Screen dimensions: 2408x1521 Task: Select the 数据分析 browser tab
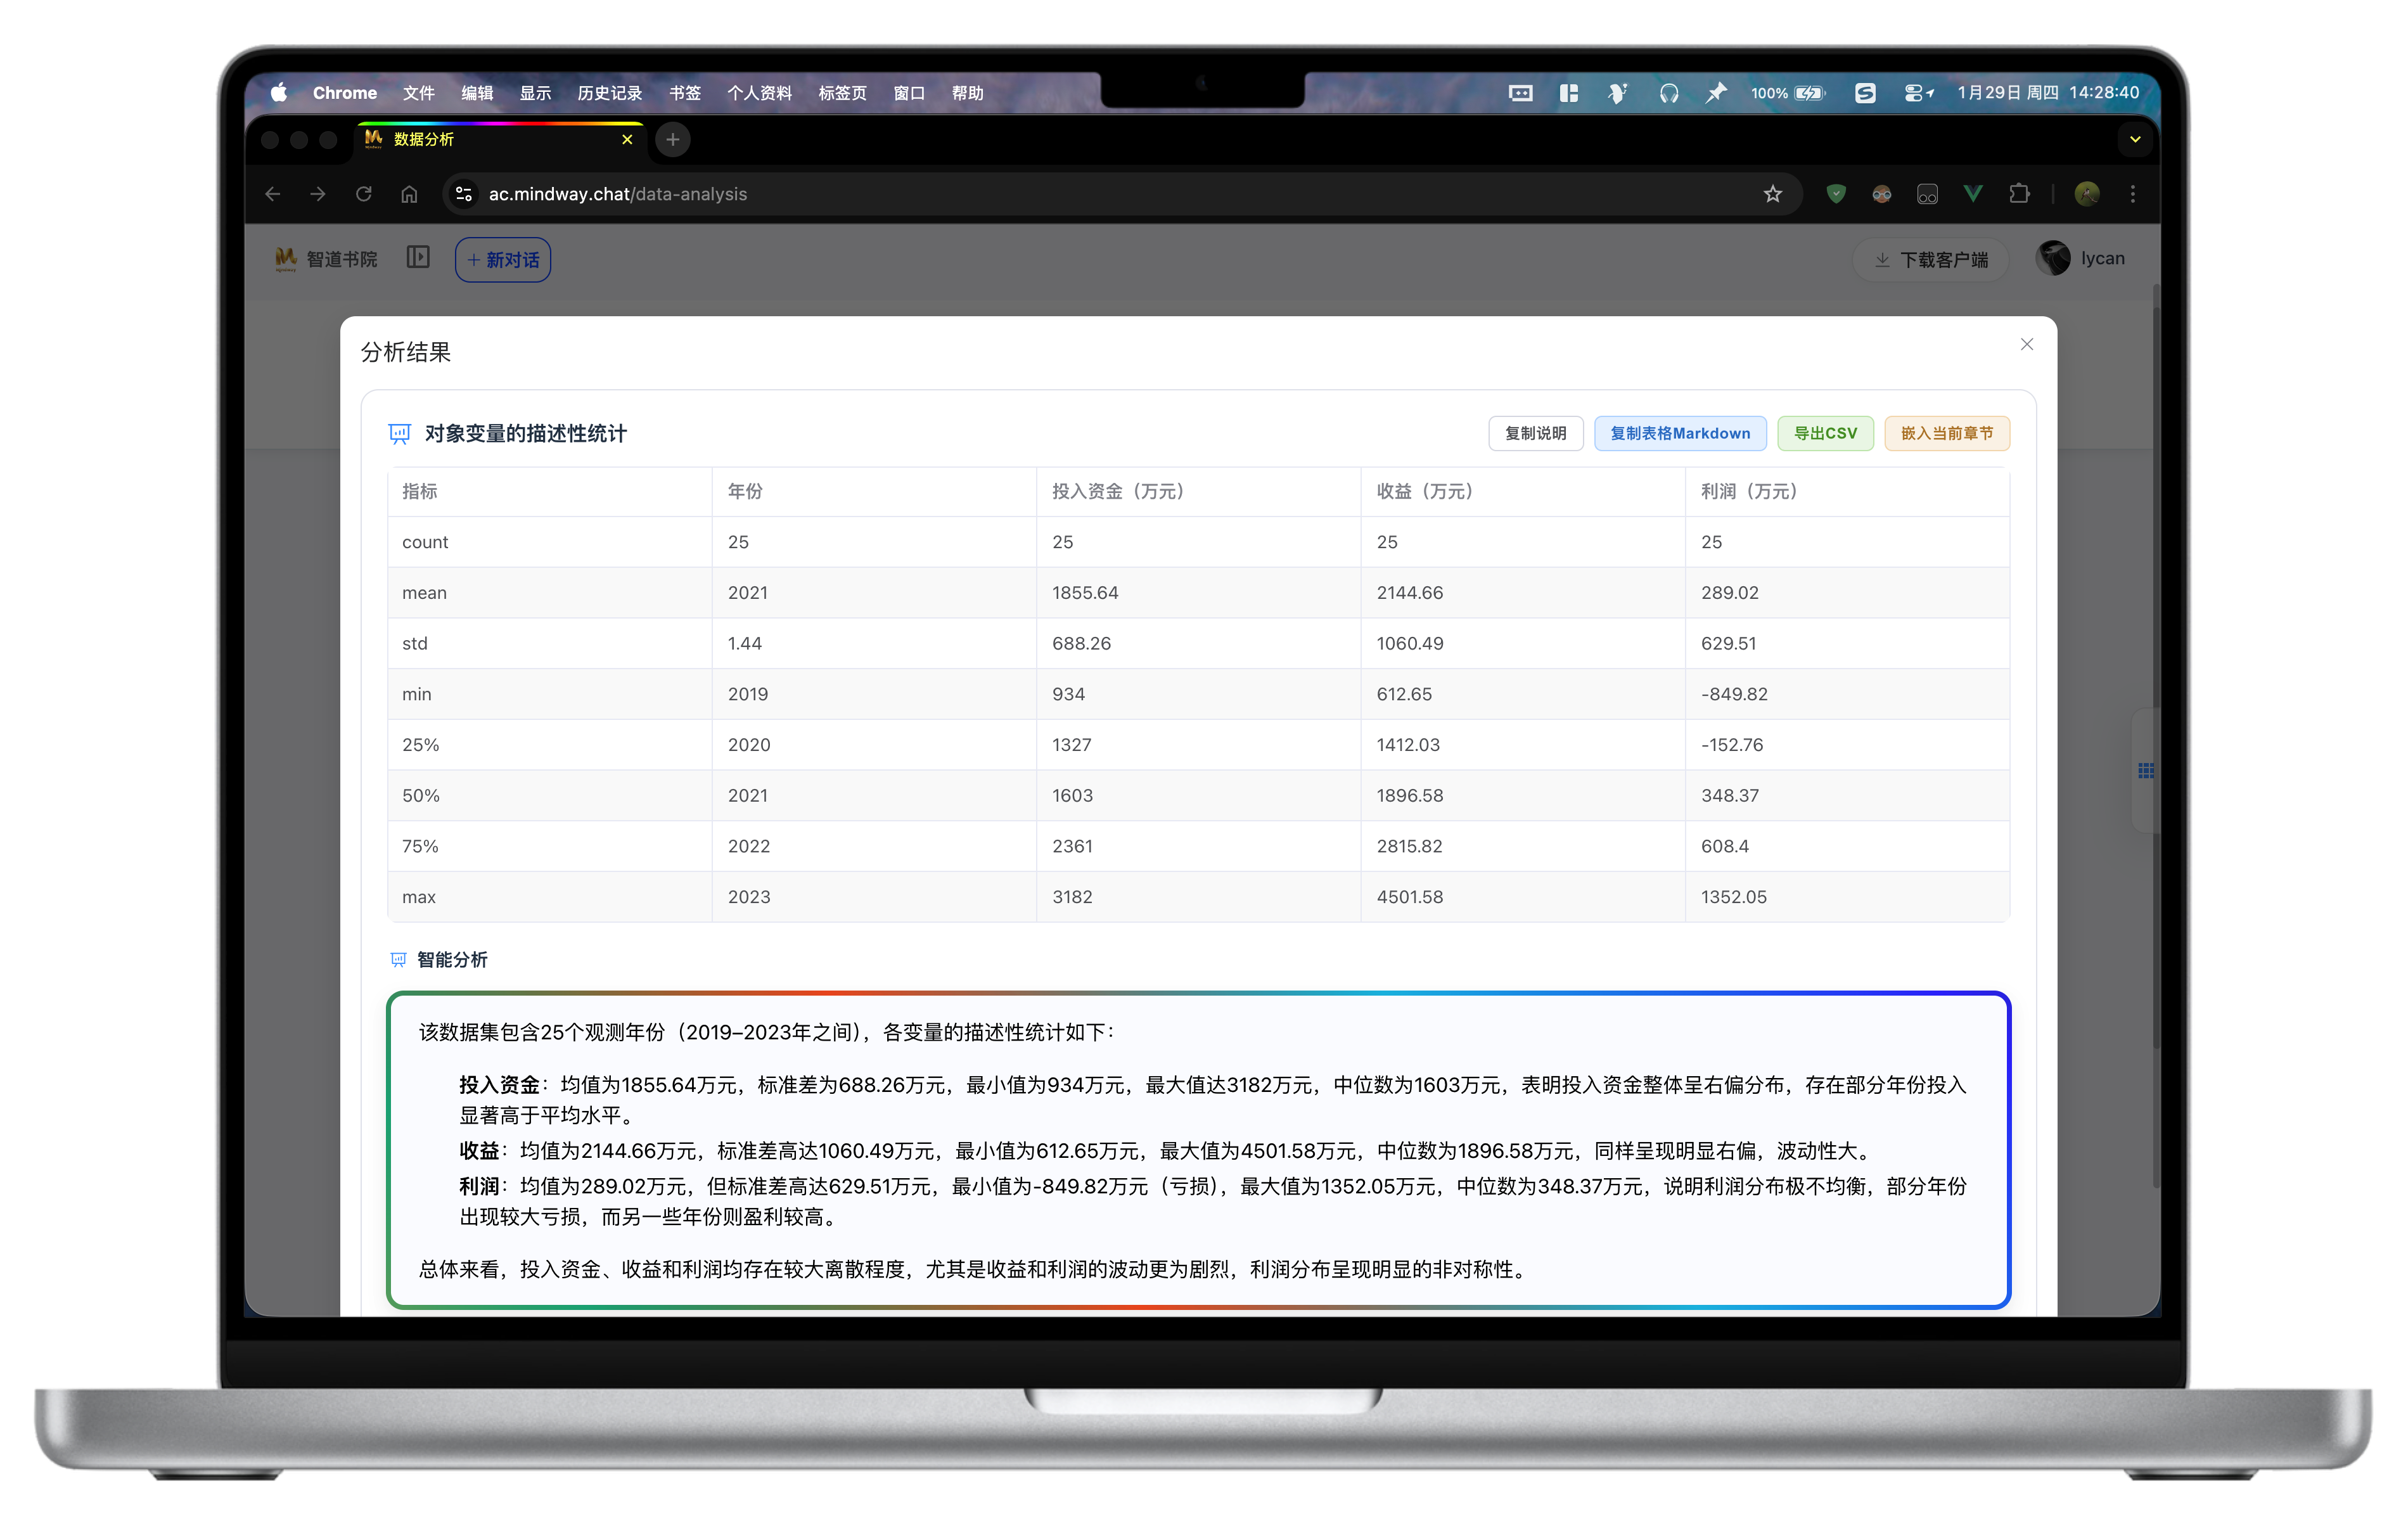(499, 139)
